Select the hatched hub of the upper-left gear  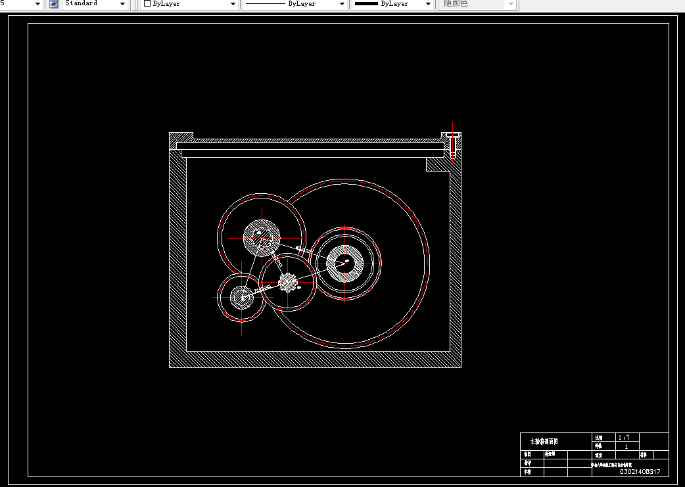coord(262,238)
